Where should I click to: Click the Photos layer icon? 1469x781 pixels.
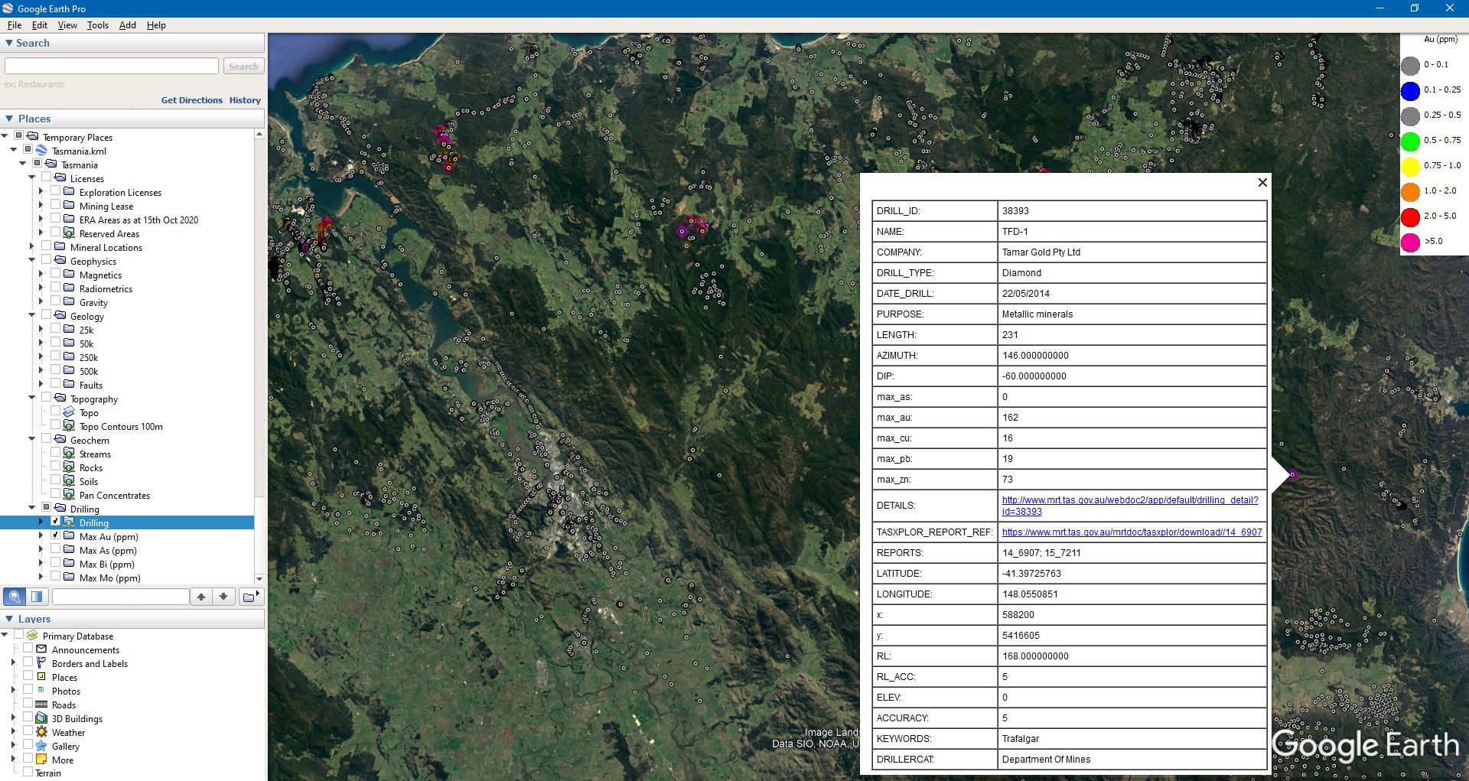(x=41, y=691)
